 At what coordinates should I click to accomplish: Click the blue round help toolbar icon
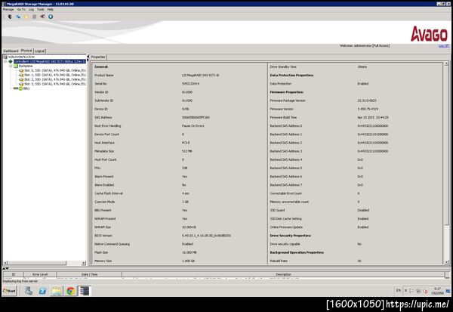(x=51, y=17)
